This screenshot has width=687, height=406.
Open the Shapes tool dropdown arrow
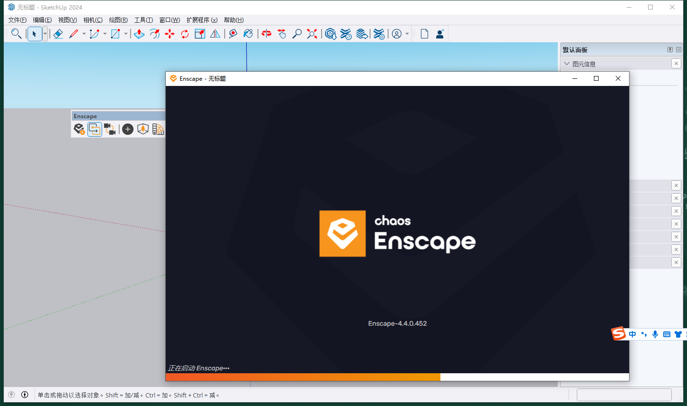pyautogui.click(x=126, y=34)
